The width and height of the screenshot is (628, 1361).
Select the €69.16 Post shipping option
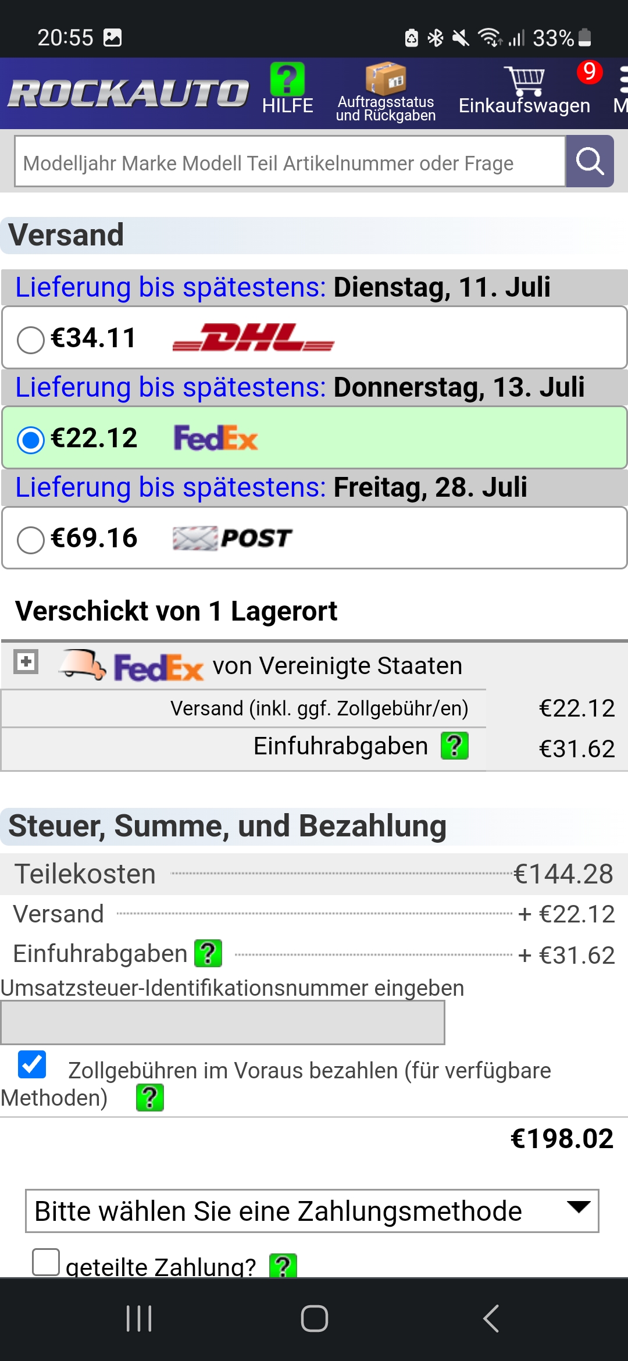[x=31, y=539]
